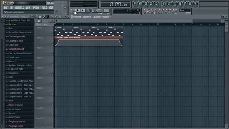Viewport: 229px width, 129px height.
Task: Toggle pattern/song mode switch
Action: point(73,10)
